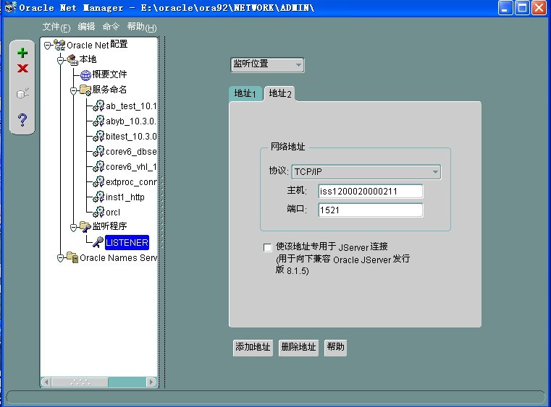The height and width of the screenshot is (407, 551).
Task: Click the 监听程序 folder icon
Action: [x=85, y=227]
